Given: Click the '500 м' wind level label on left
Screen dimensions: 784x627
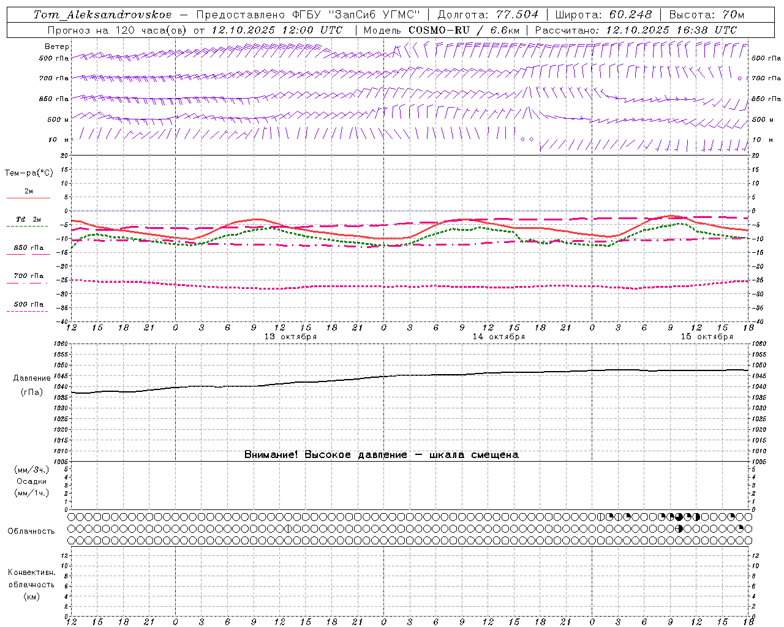Looking at the screenshot, I should click(58, 119).
